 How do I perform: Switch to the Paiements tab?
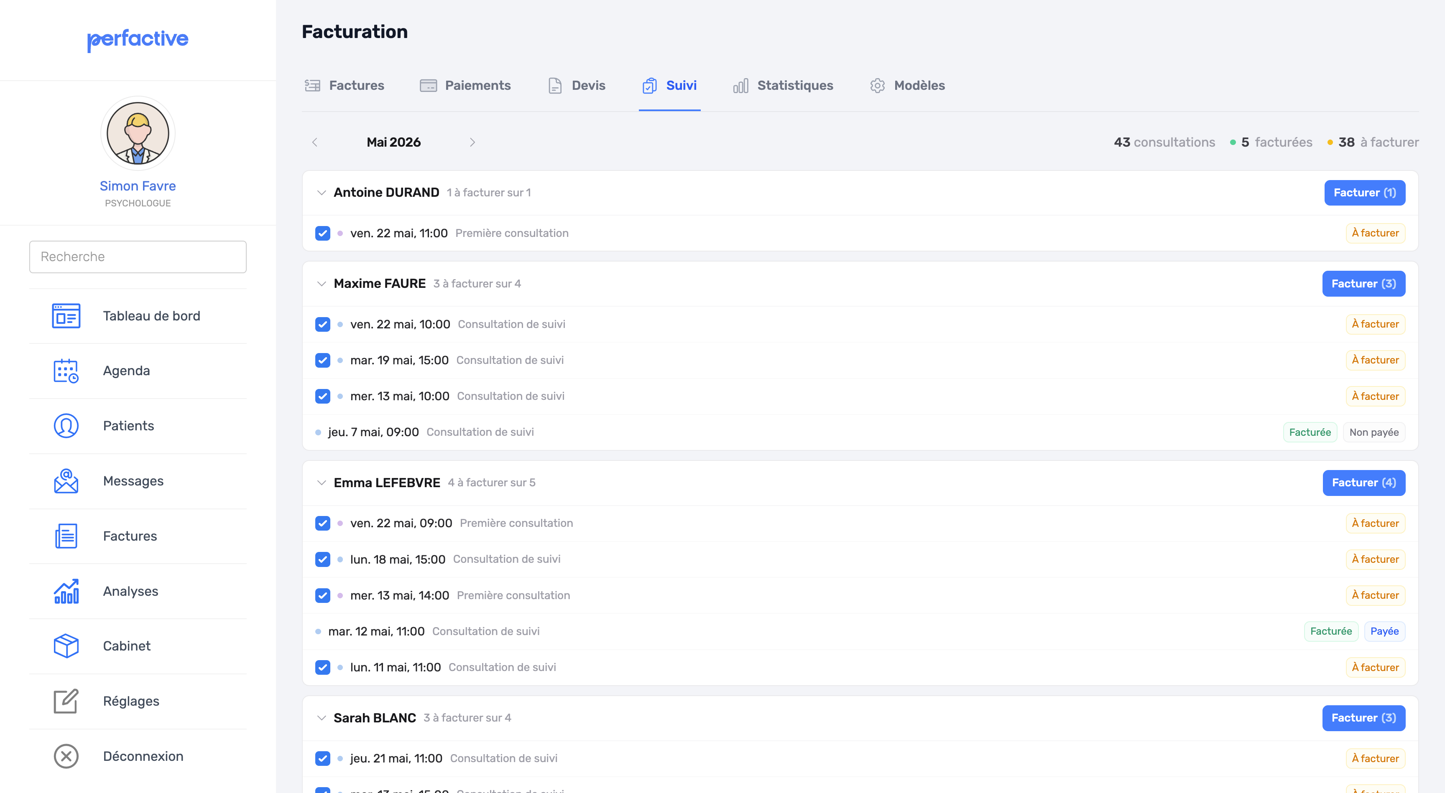point(465,86)
